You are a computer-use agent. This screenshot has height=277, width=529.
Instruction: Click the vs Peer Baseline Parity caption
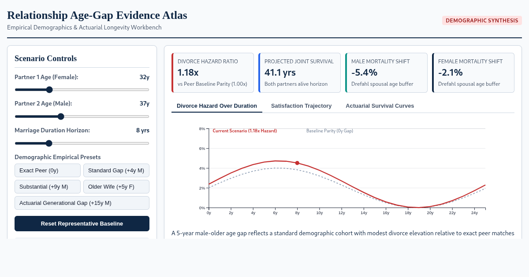[212, 84]
